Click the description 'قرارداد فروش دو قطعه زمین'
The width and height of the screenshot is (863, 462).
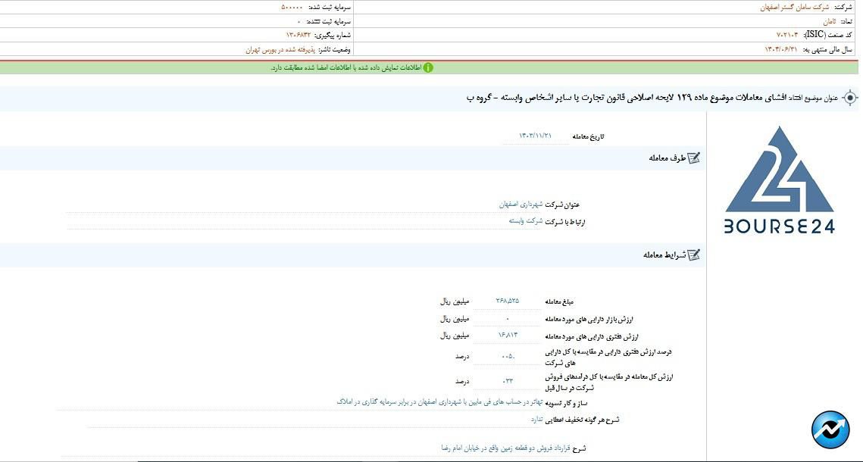[x=507, y=449]
